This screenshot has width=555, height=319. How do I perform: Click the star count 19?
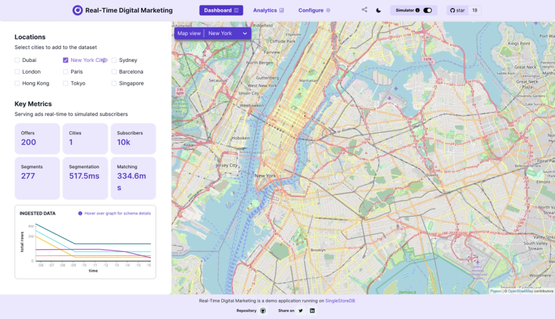[x=475, y=10]
